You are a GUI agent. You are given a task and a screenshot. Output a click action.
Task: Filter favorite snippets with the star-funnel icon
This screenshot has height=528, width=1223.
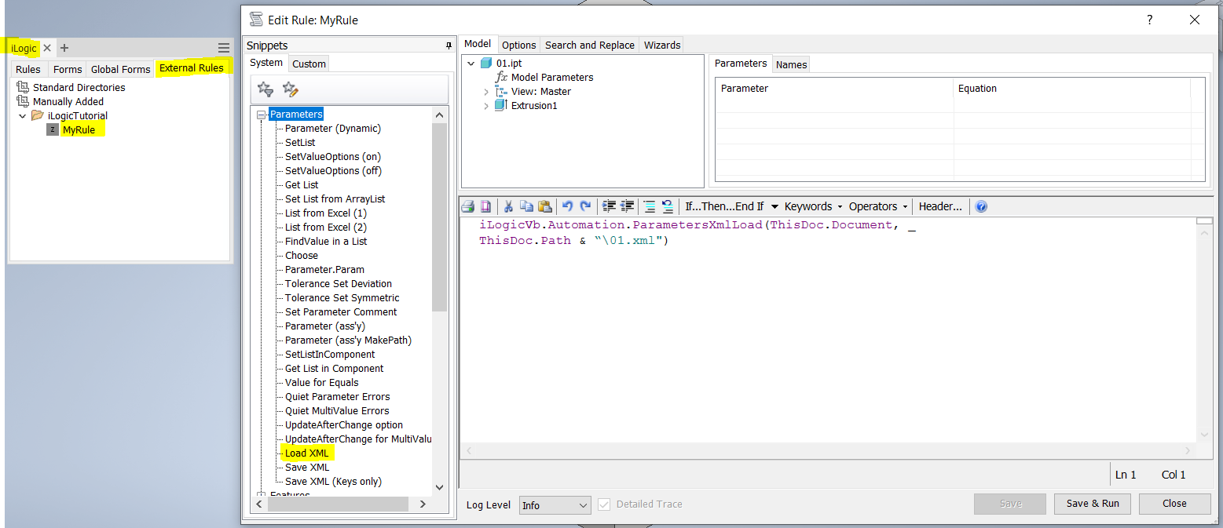pos(265,89)
